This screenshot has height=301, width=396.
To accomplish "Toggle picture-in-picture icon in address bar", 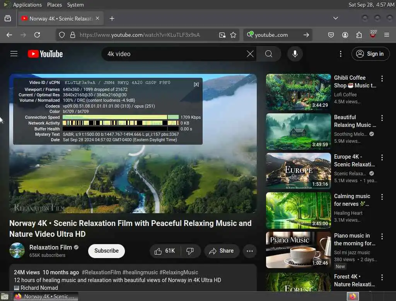I will pyautogui.click(x=222, y=35).
